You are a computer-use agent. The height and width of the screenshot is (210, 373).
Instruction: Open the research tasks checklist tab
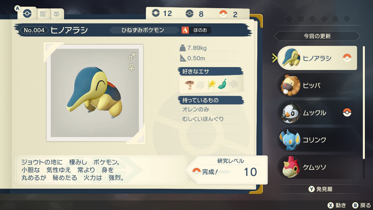(43, 14)
